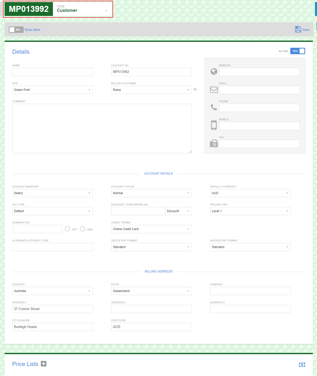Click into the Website field

[259, 72]
